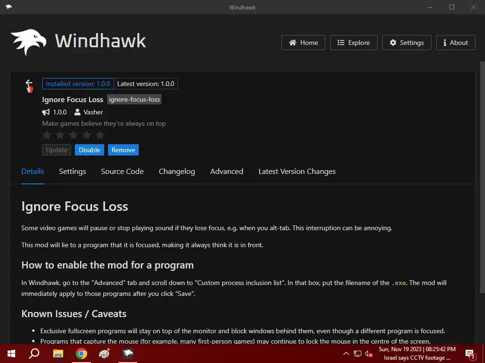Click the author name Vasher
This screenshot has height=363, width=485.
click(93, 112)
